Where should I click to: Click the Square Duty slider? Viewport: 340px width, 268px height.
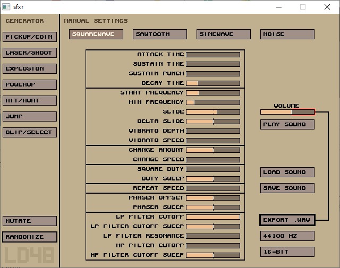click(x=213, y=169)
